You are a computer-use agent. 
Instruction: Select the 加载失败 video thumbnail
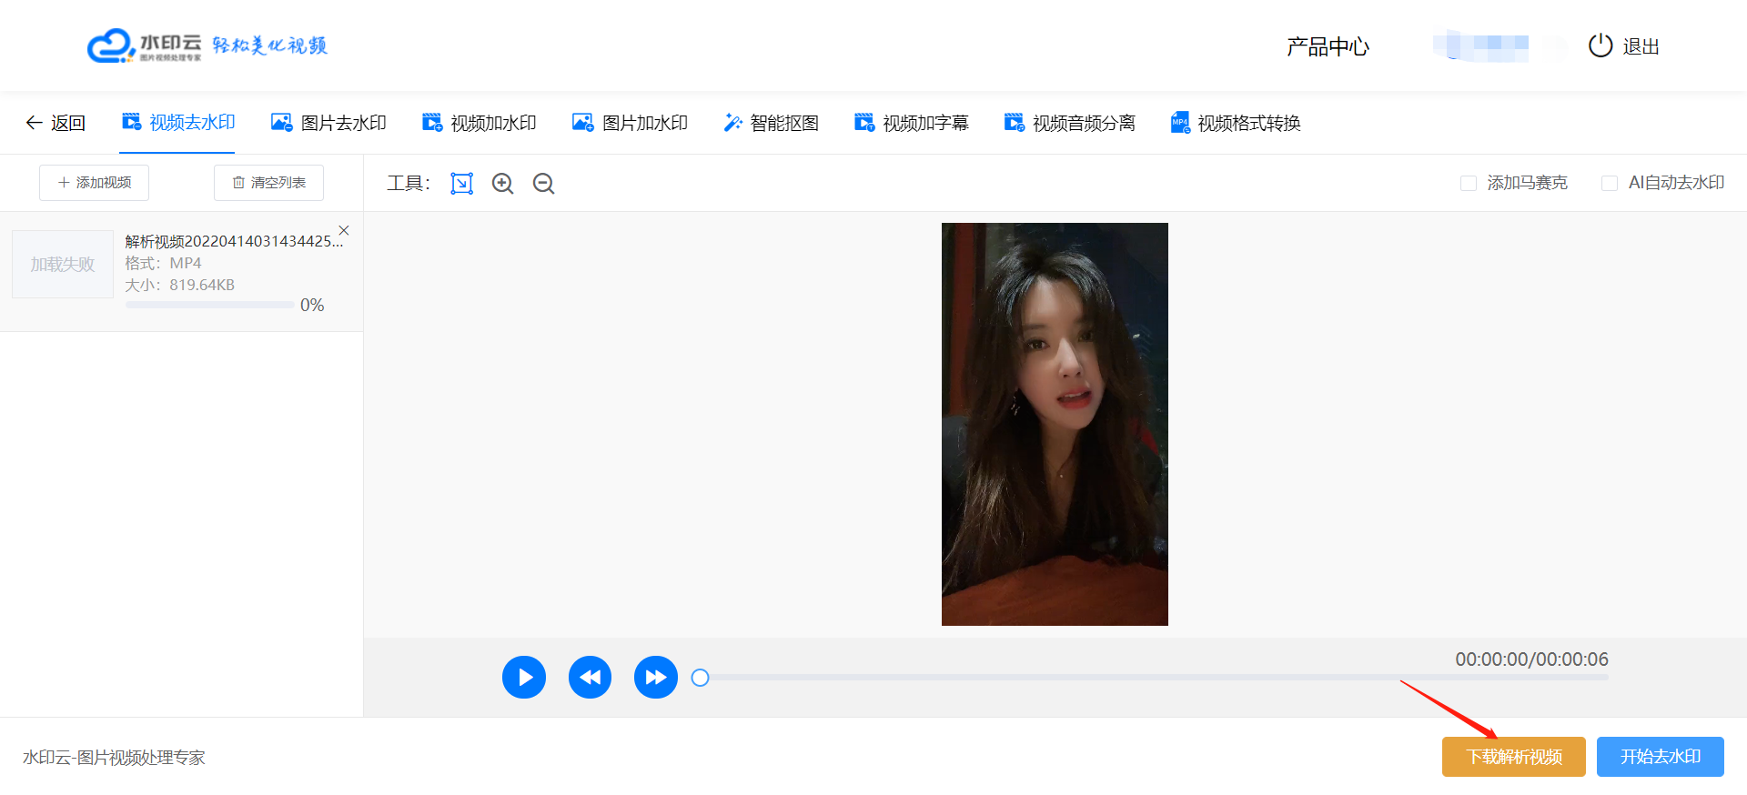point(63,265)
